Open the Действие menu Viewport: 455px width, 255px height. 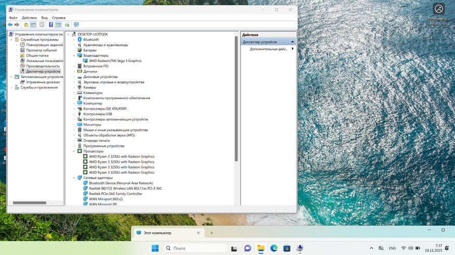click(x=29, y=18)
